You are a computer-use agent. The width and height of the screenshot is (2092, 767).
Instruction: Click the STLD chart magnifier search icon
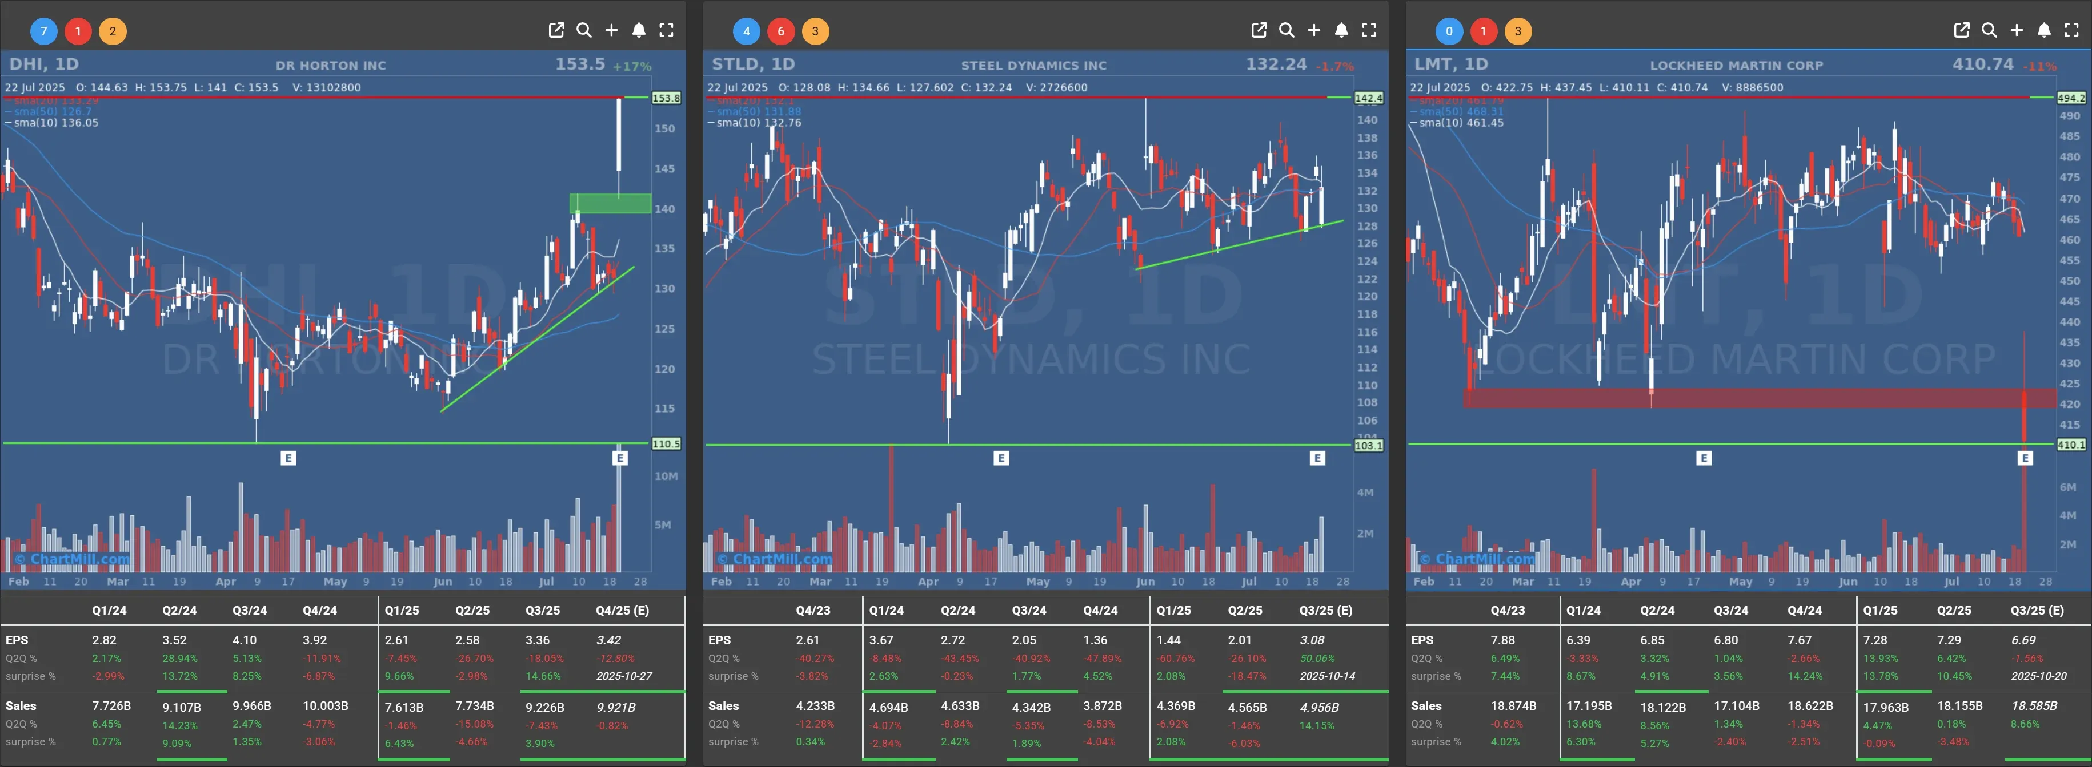[x=1287, y=30]
